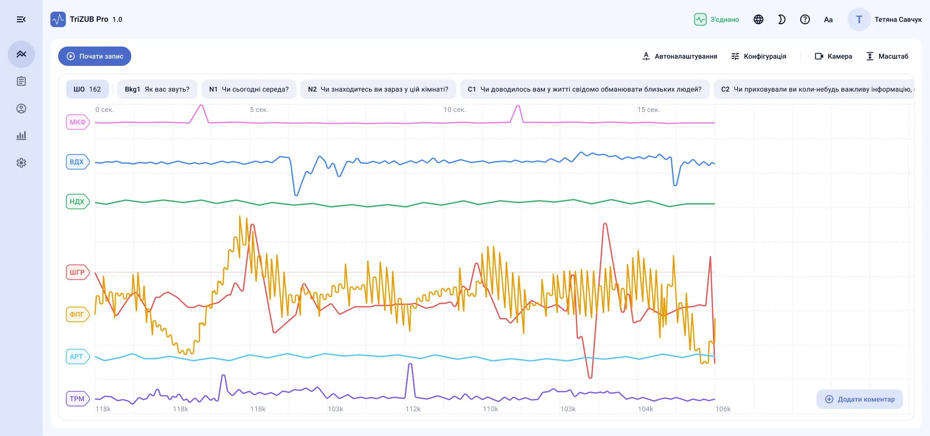Collapse the sidebar menu icon
The image size is (930, 436).
pos(21,19)
